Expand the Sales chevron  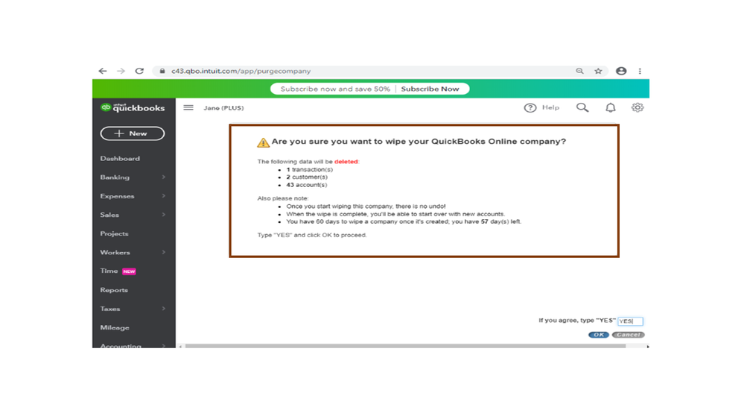(x=163, y=215)
